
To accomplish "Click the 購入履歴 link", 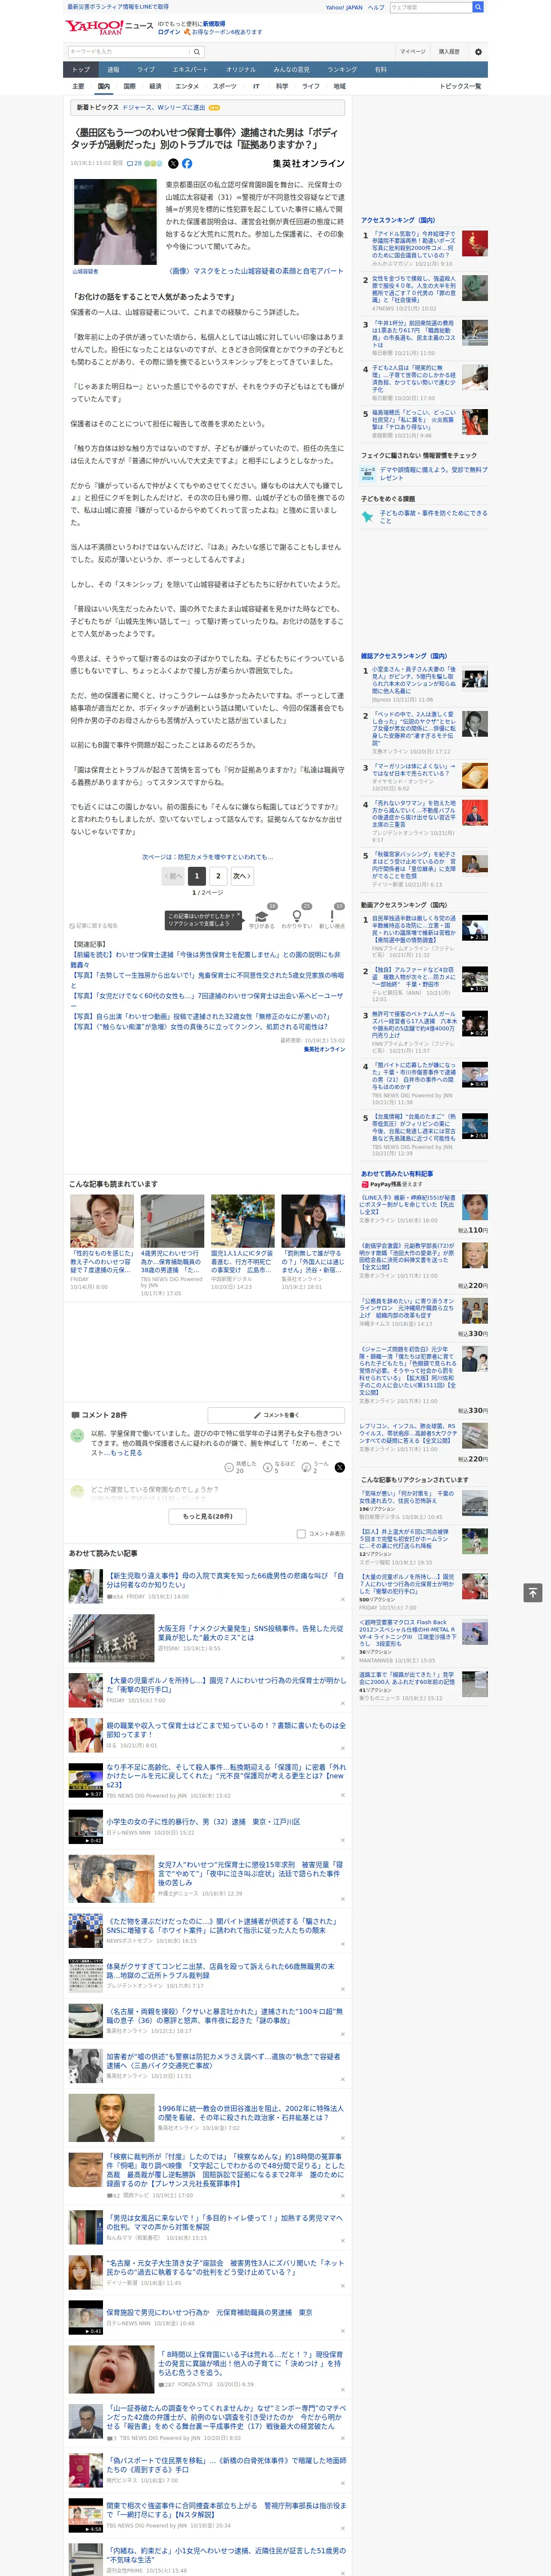I will pos(449,51).
